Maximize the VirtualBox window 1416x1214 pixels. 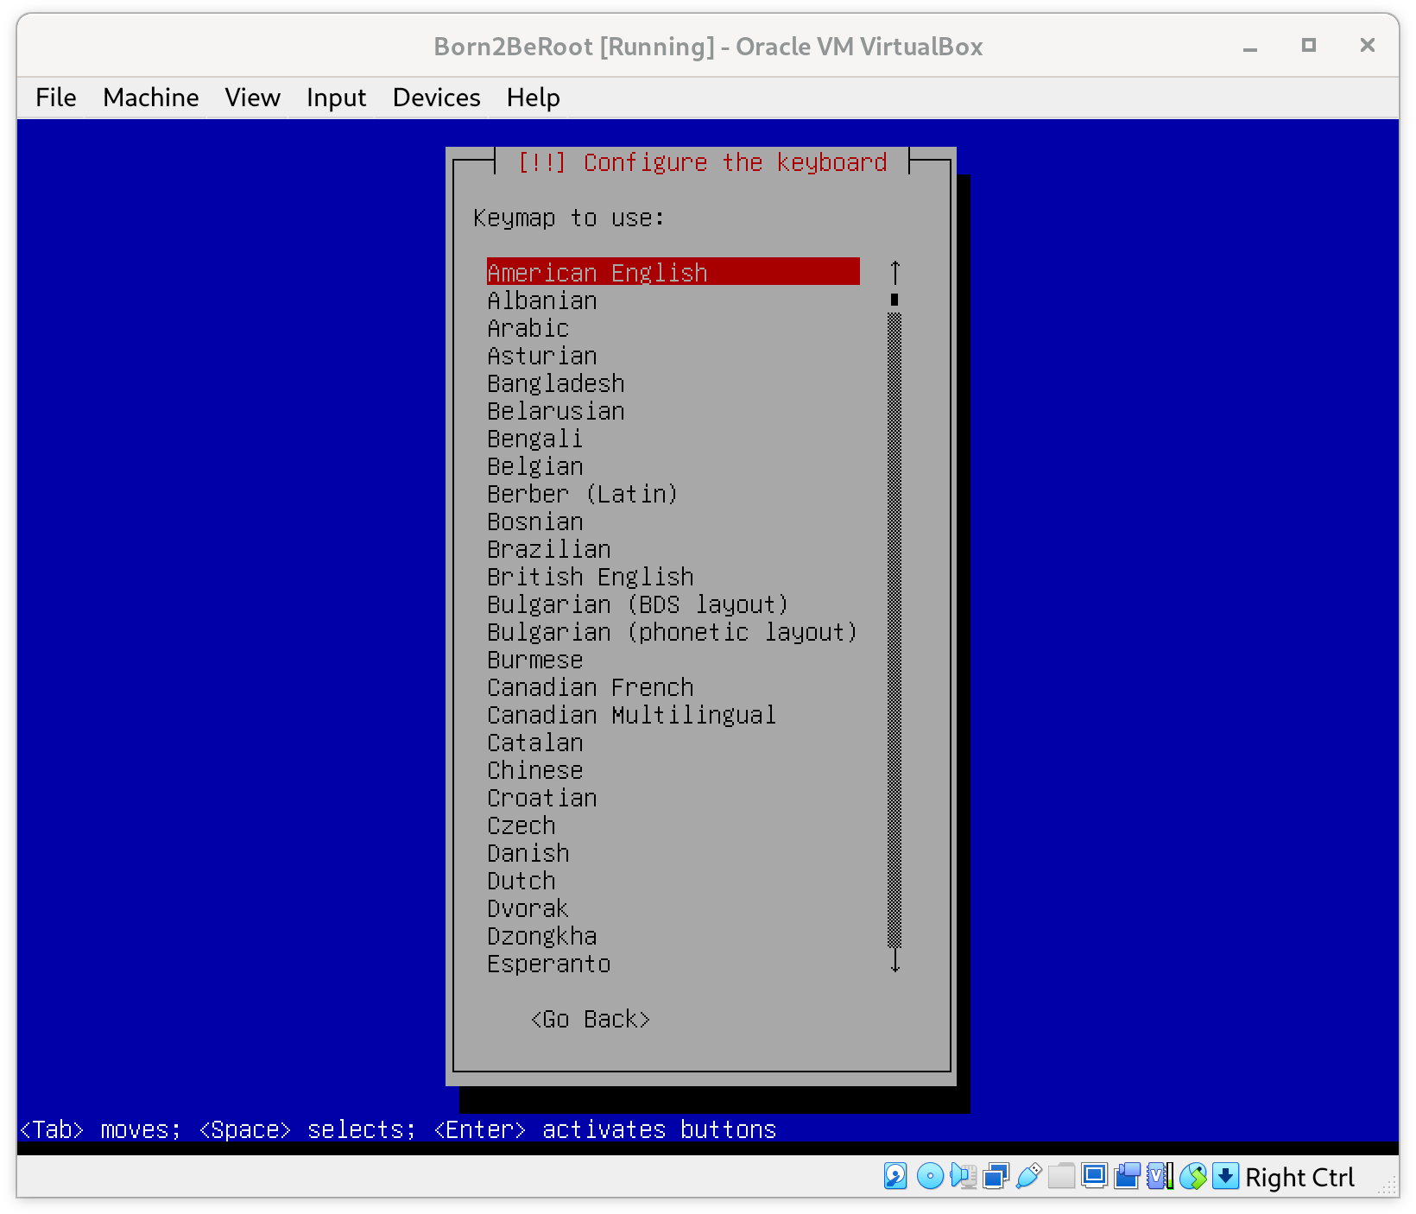coord(1309,45)
